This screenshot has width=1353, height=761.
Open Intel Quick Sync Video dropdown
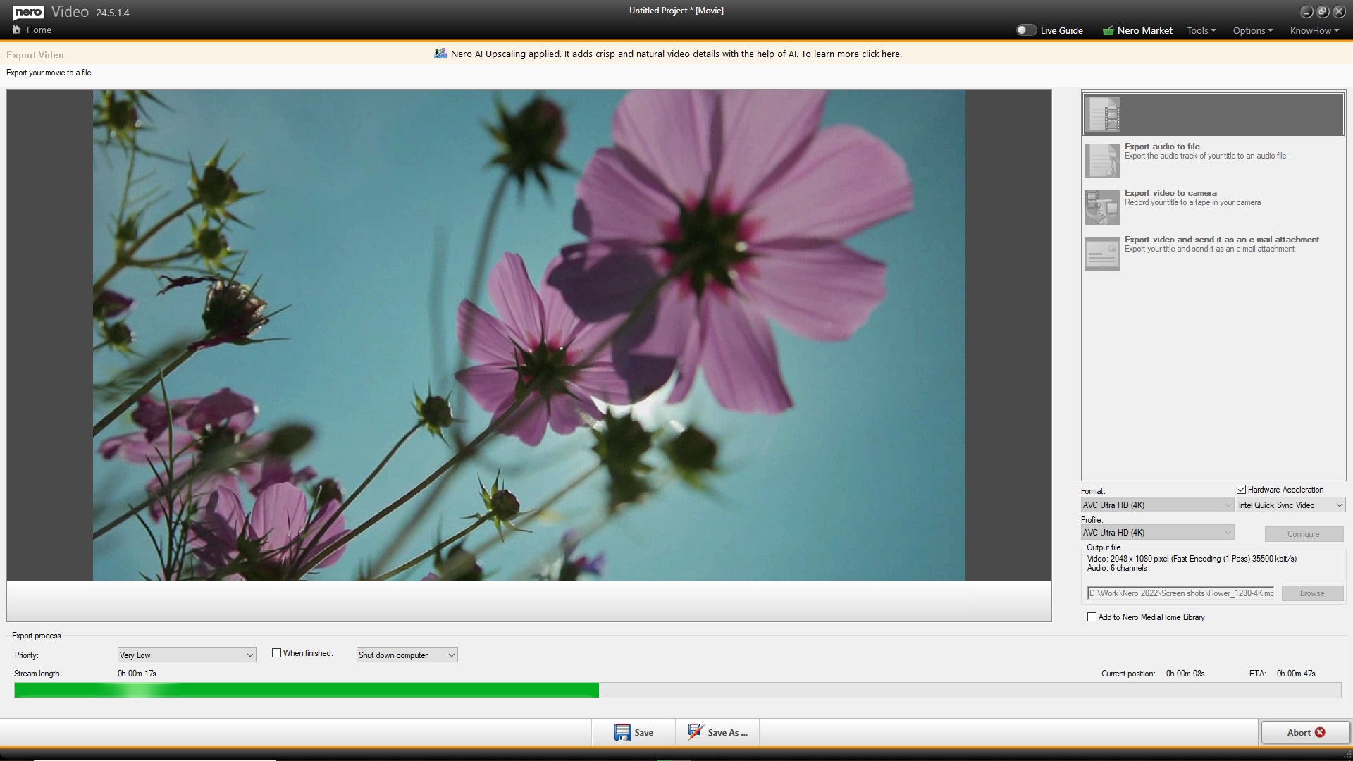pos(1290,505)
